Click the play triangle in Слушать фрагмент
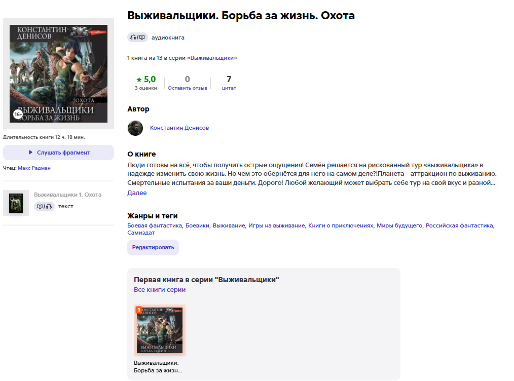This screenshot has height=381, width=514. 30,153
